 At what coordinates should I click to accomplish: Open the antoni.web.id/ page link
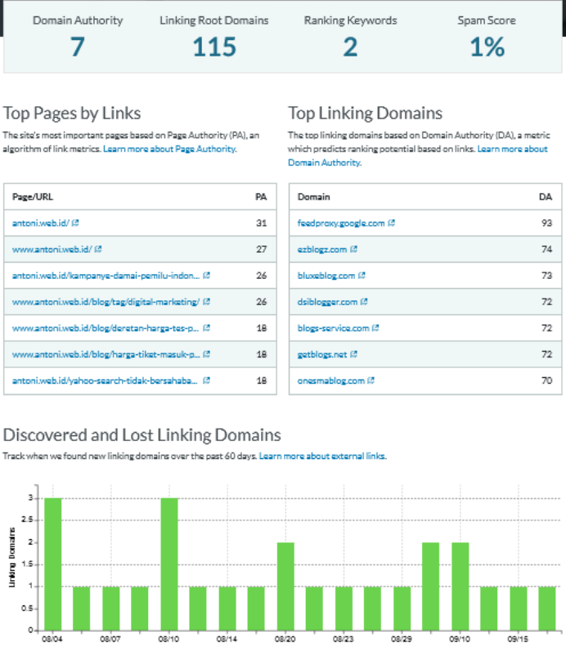click(40, 223)
